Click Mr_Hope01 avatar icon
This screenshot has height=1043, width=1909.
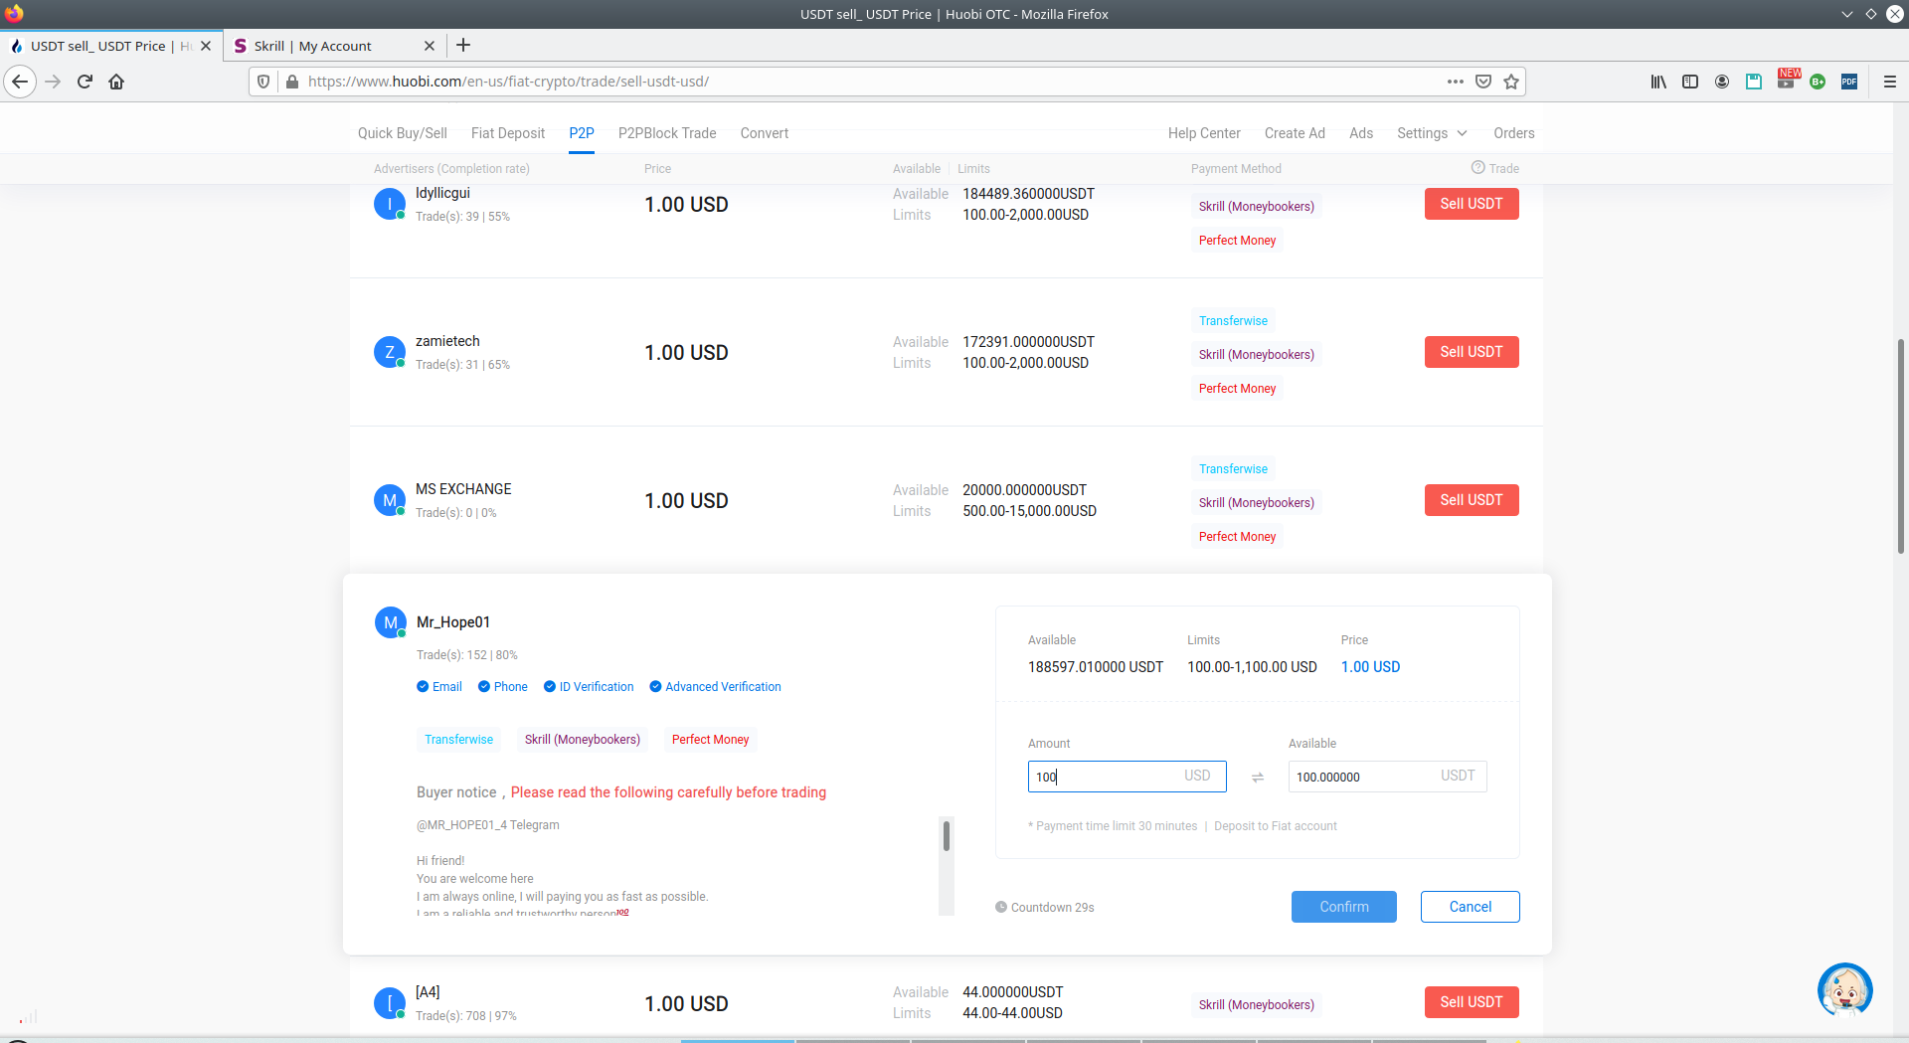coord(390,622)
